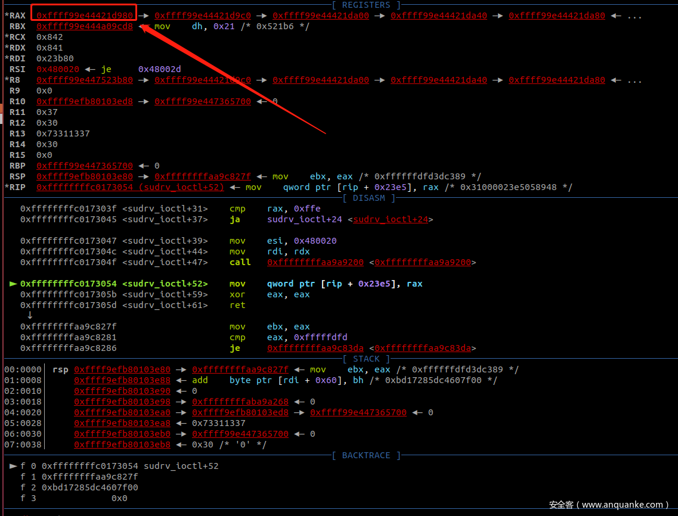Click the RBX register address 0xffff99e444a09cd8
The image size is (678, 516).
click(x=84, y=26)
